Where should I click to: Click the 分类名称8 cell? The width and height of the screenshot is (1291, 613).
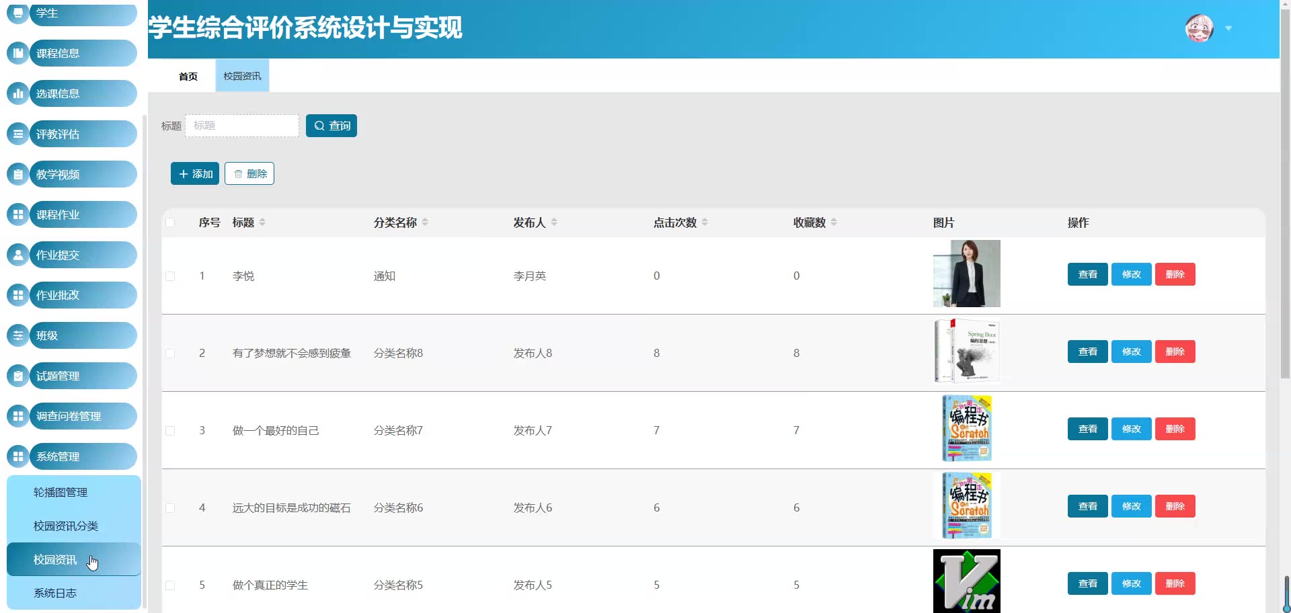tap(398, 353)
